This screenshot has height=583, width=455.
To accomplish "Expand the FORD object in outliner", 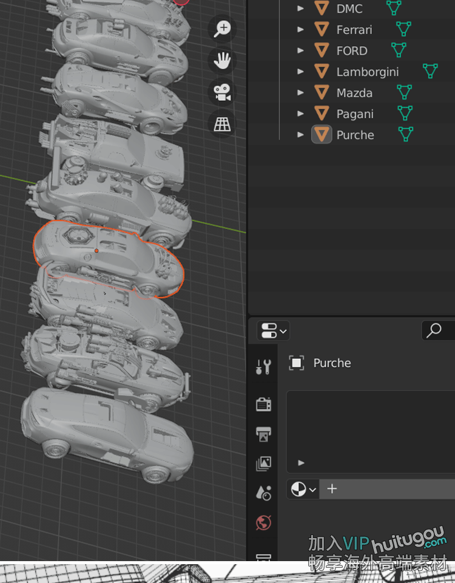I will (300, 50).
